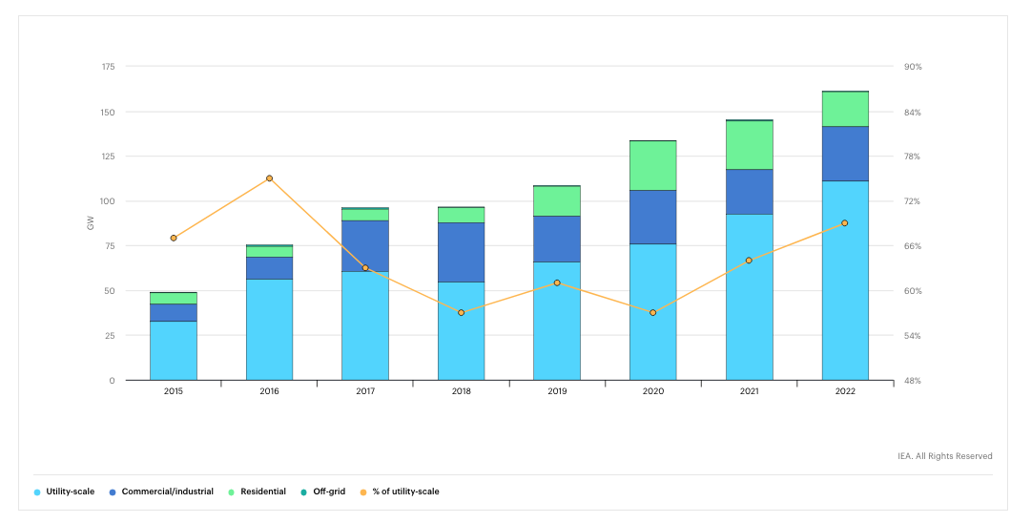Toggle the Residential legend entry
1031x523 pixels.
258,492
